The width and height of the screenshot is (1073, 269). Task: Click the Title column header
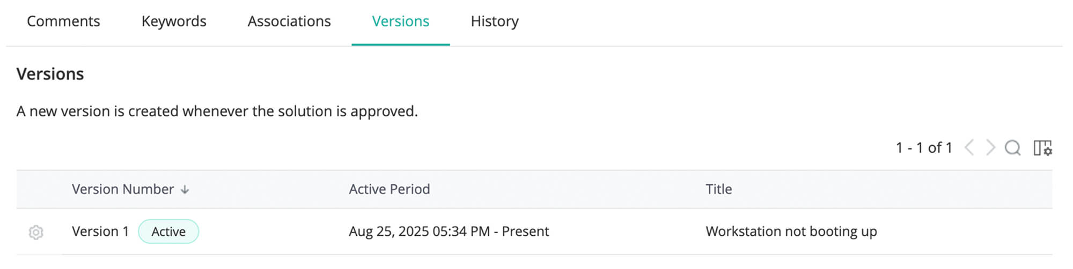[x=718, y=189]
